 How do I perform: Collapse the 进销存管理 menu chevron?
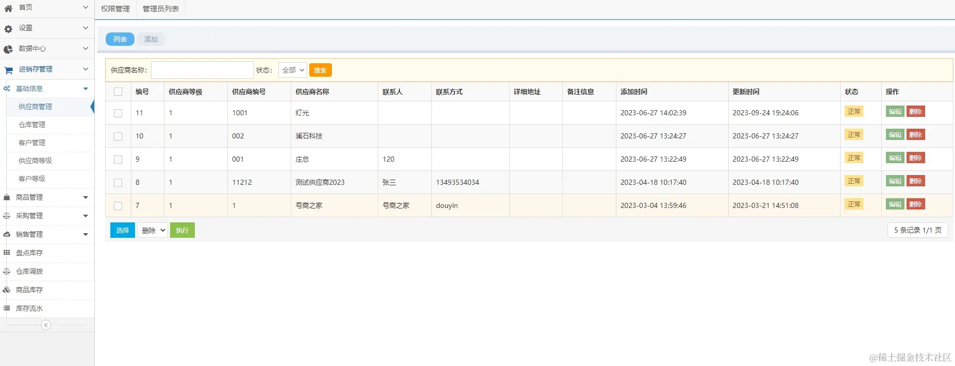(86, 69)
